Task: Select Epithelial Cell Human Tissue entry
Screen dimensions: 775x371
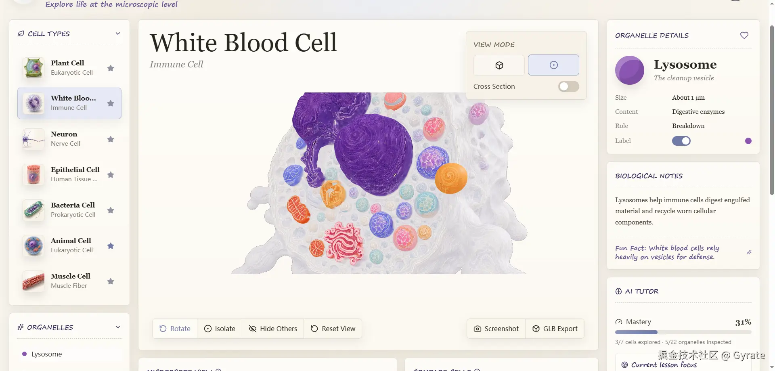Action: coord(69,174)
